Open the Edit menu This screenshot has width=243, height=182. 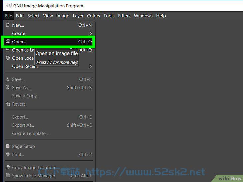pos(20,16)
